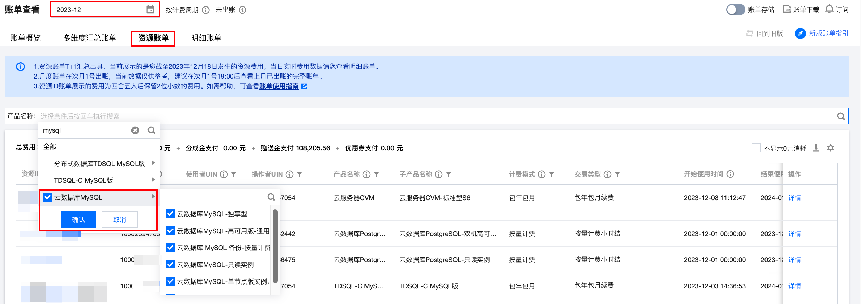Uncheck 云数据库MySQL-只读实例
Viewport: 861px width, 304px height.
pos(170,264)
